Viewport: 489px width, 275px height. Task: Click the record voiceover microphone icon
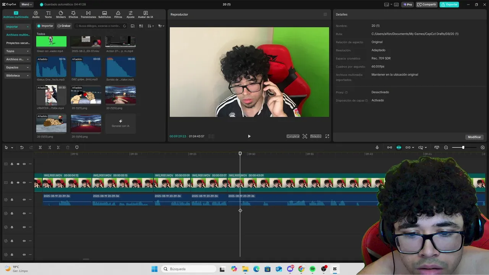point(377,147)
